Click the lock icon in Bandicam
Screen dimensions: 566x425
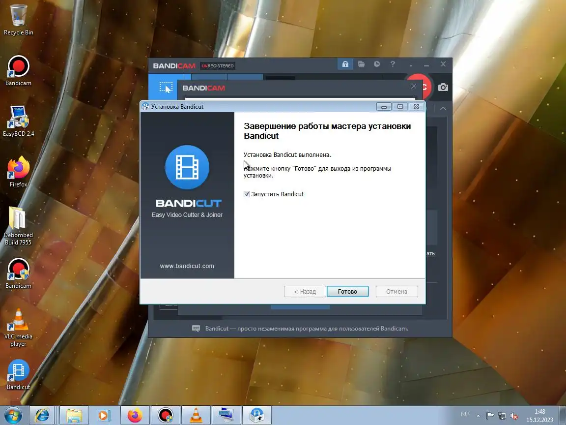(345, 64)
